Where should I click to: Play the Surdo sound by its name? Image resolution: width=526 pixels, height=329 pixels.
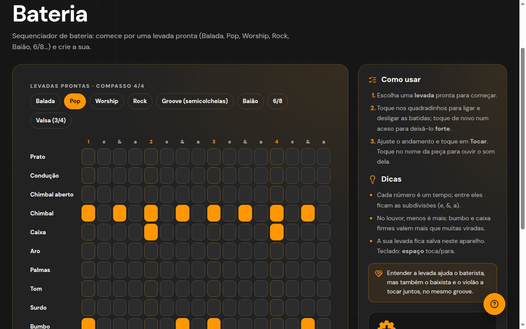(x=38, y=308)
